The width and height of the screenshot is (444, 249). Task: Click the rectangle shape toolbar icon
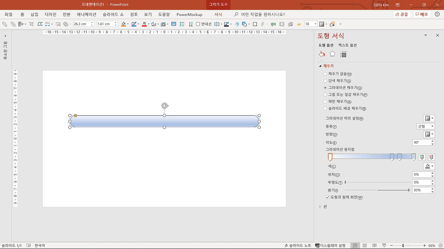[255, 24]
